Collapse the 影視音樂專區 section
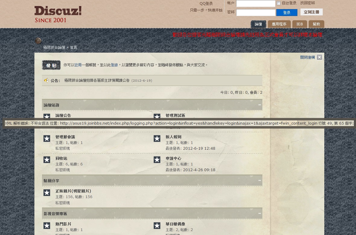 click(259, 214)
